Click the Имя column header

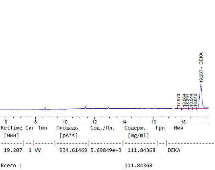click(x=178, y=128)
